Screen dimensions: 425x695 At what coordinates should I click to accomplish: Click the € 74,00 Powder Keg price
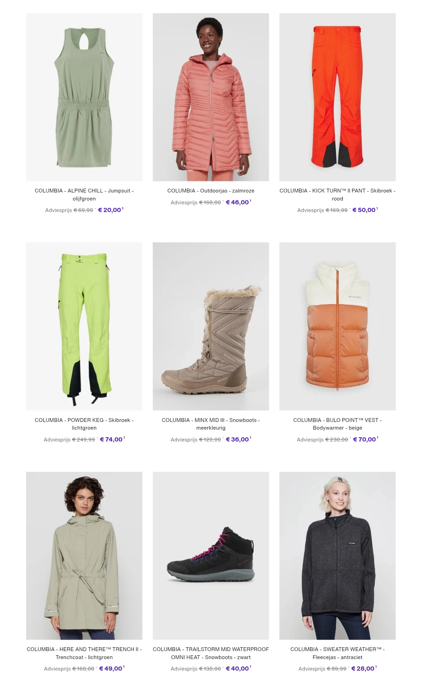111,439
